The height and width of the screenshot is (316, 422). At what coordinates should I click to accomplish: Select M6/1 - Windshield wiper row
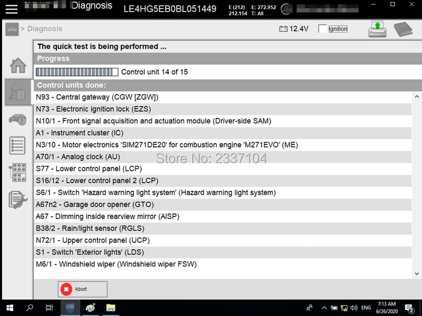click(223, 264)
